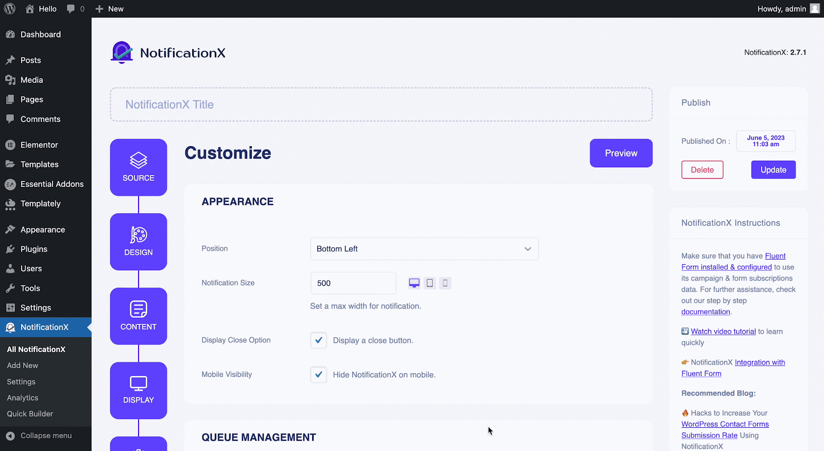This screenshot has height=451, width=824.
Task: Click the New content plus button
Action: tap(109, 9)
